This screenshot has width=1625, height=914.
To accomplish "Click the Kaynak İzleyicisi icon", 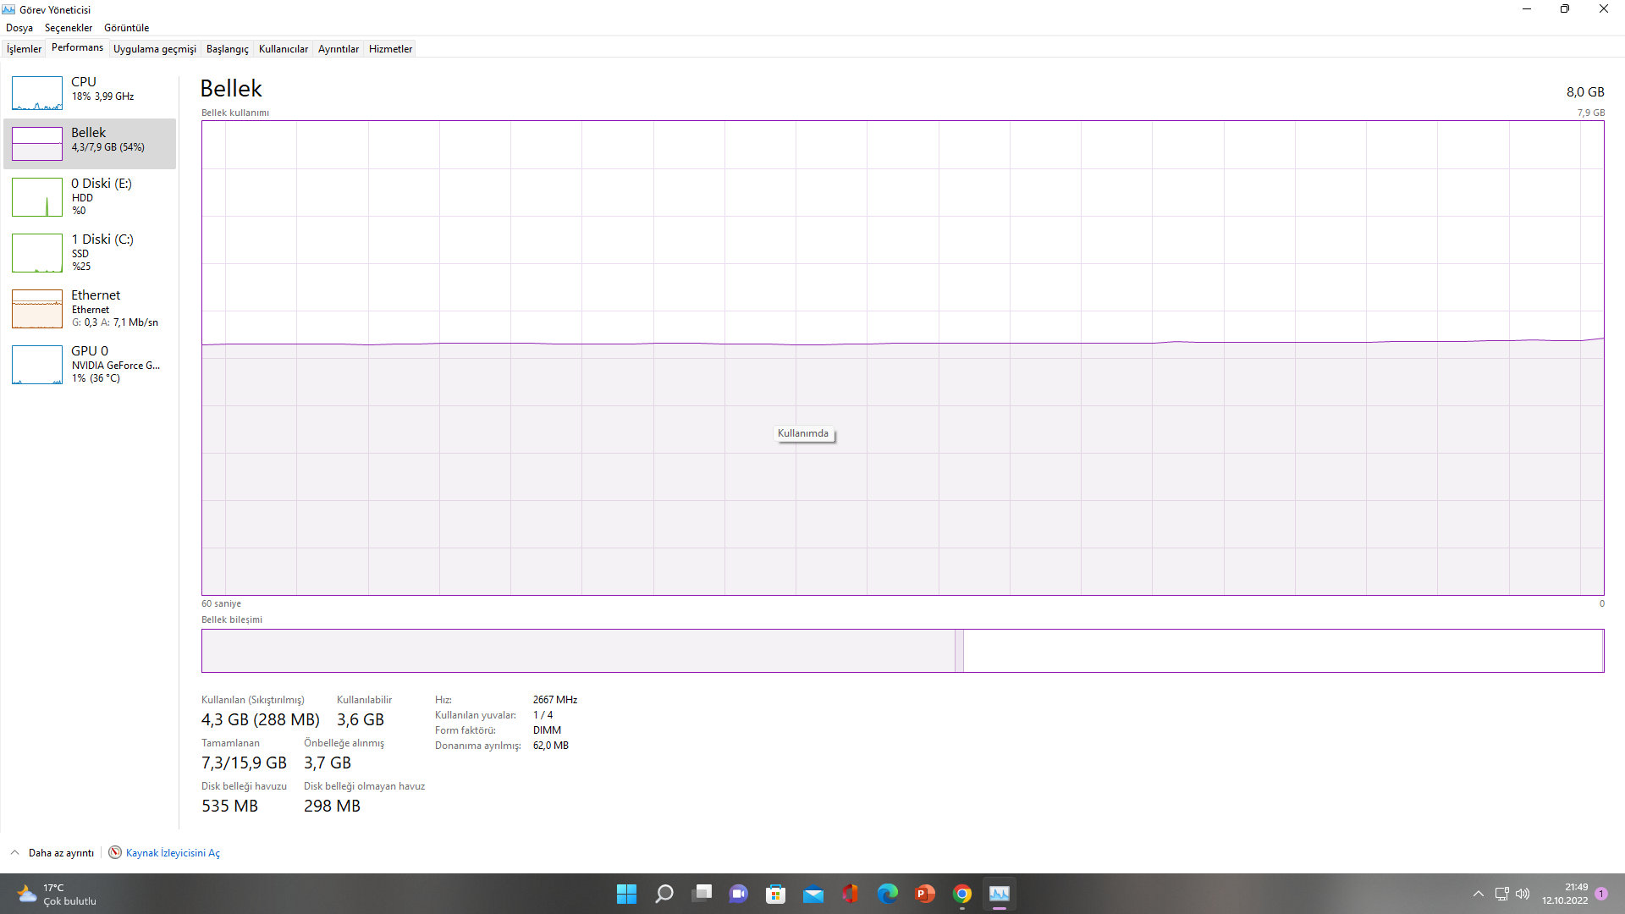I will [x=115, y=852].
